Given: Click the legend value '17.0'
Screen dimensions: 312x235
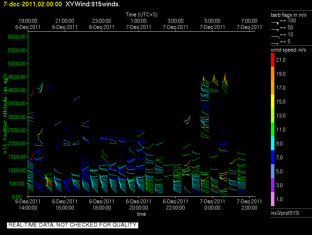Looking at the screenshot, I should click(281, 88).
